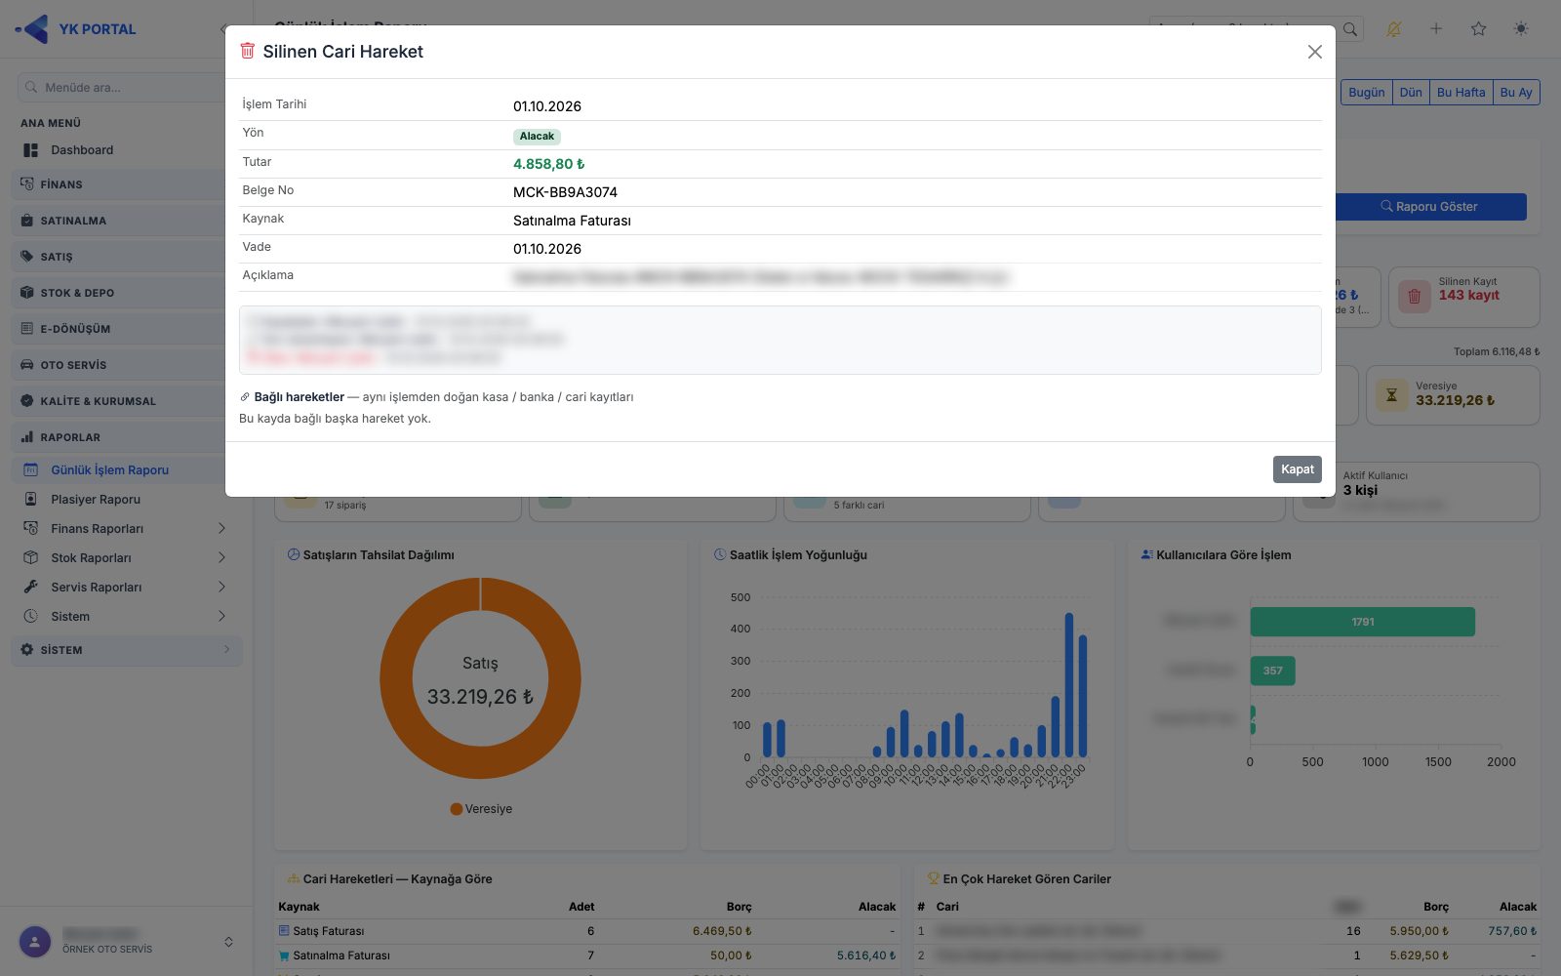
Task: Click the Menüde ara search field
Action: pyautogui.click(x=122, y=88)
